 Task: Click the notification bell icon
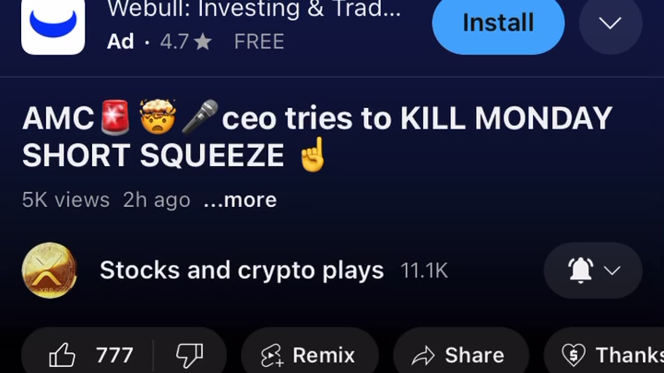[x=581, y=270]
